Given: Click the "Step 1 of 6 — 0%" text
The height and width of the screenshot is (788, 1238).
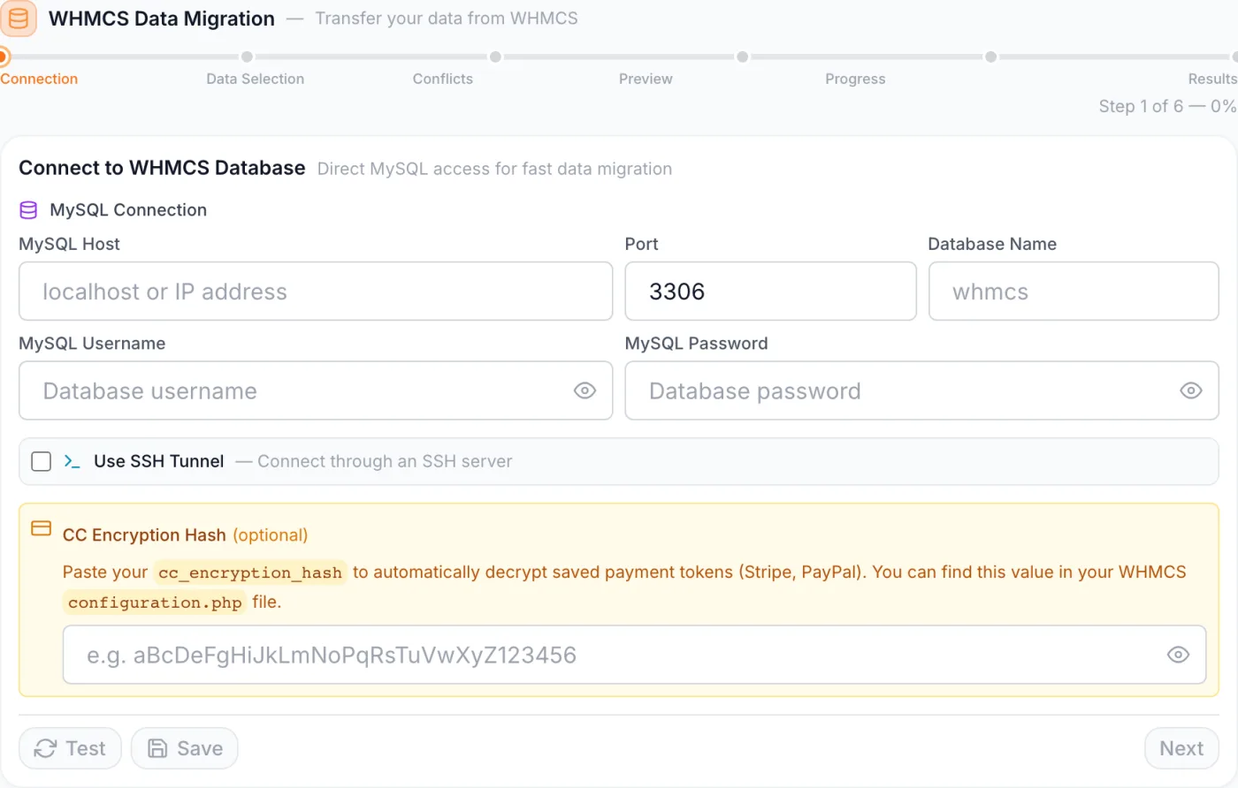Looking at the screenshot, I should click(1167, 106).
